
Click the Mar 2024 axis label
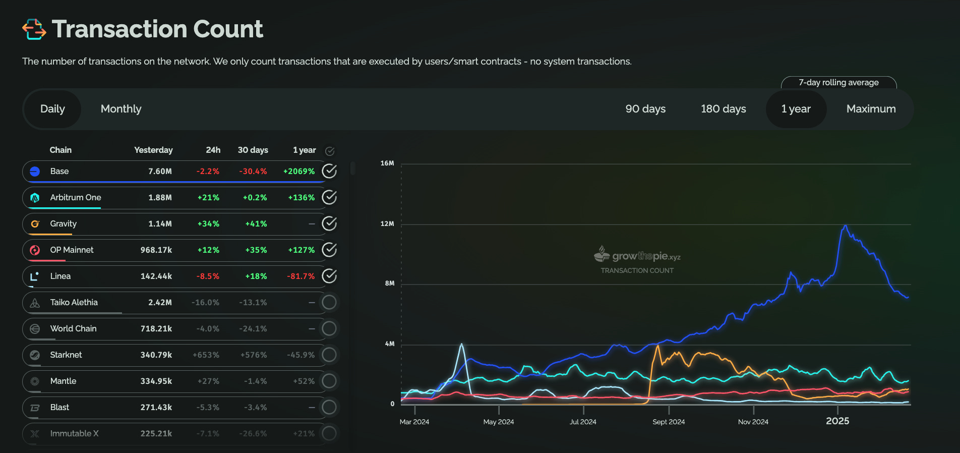point(414,422)
